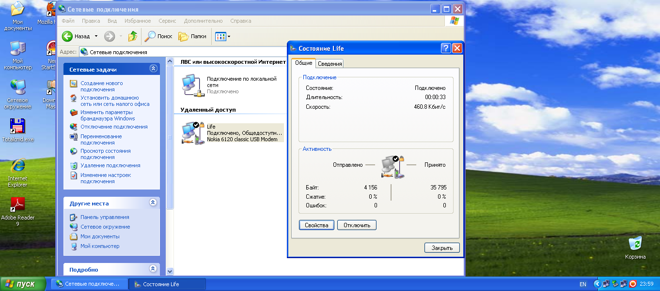
Task: Click the Отключить button
Action: [x=357, y=225]
